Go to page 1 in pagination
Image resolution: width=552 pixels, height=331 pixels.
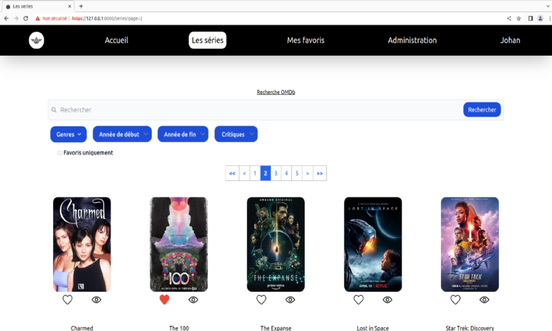[255, 173]
